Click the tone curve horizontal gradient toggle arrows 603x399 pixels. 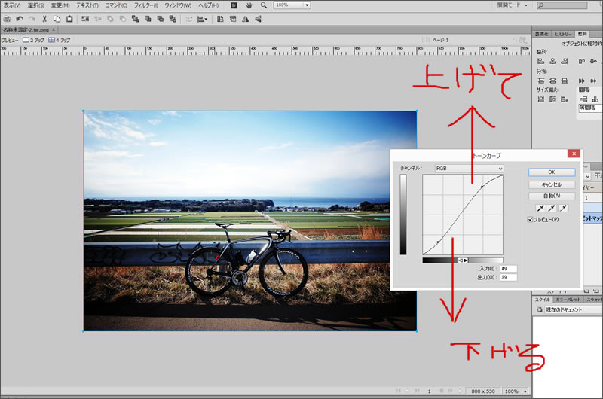[x=463, y=260]
